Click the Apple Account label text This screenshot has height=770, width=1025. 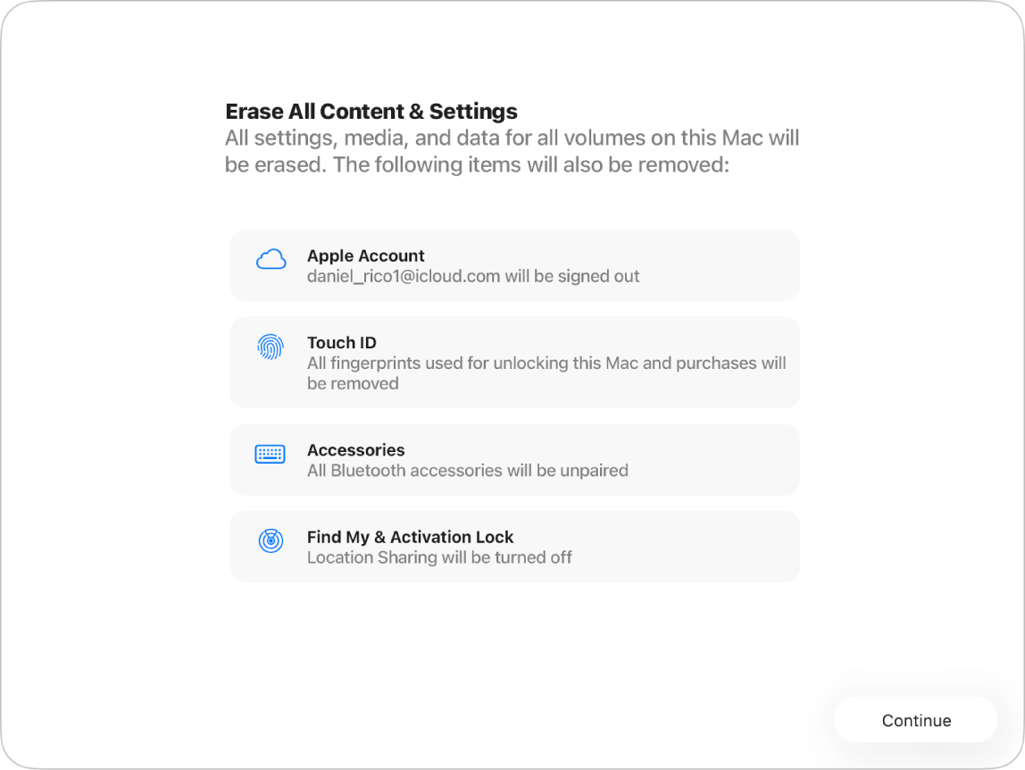[366, 255]
